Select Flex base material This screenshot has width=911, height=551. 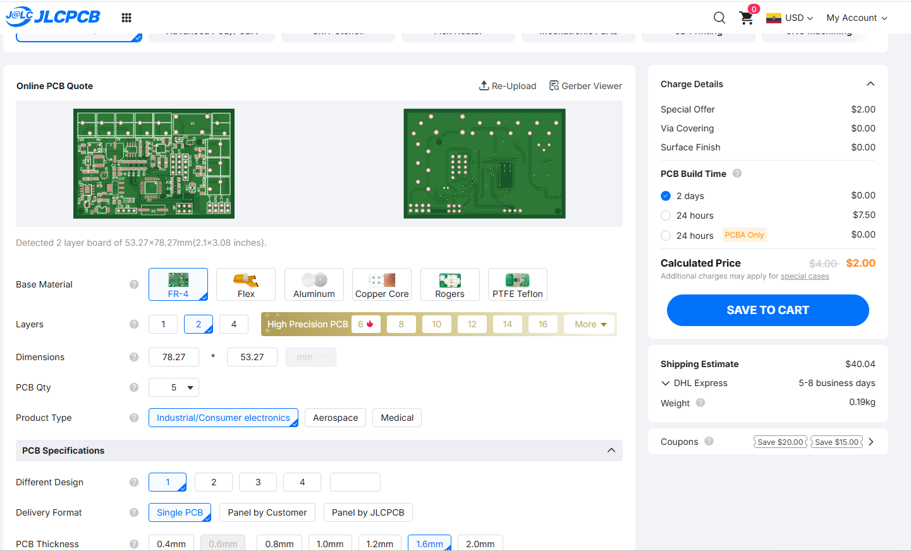tap(246, 284)
